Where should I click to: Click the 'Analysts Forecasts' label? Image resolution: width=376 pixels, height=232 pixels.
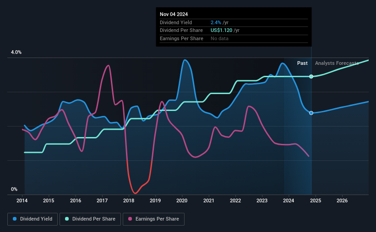(x=337, y=63)
